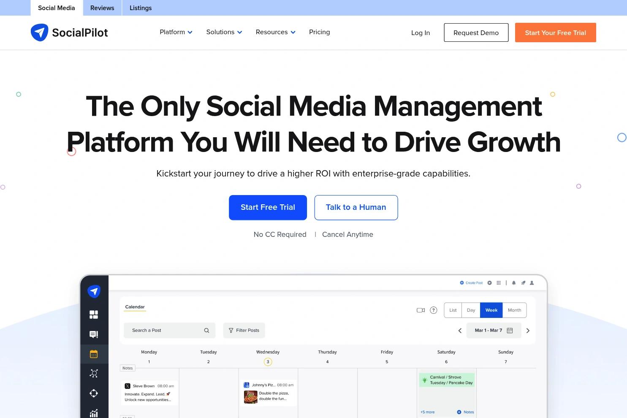The width and height of the screenshot is (627, 418).
Task: Click the Talk to a Human button
Action: pos(356,207)
